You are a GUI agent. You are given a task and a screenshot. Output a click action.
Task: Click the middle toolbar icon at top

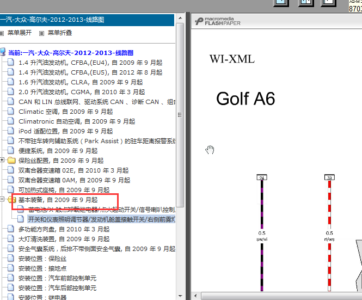(x=306, y=3)
